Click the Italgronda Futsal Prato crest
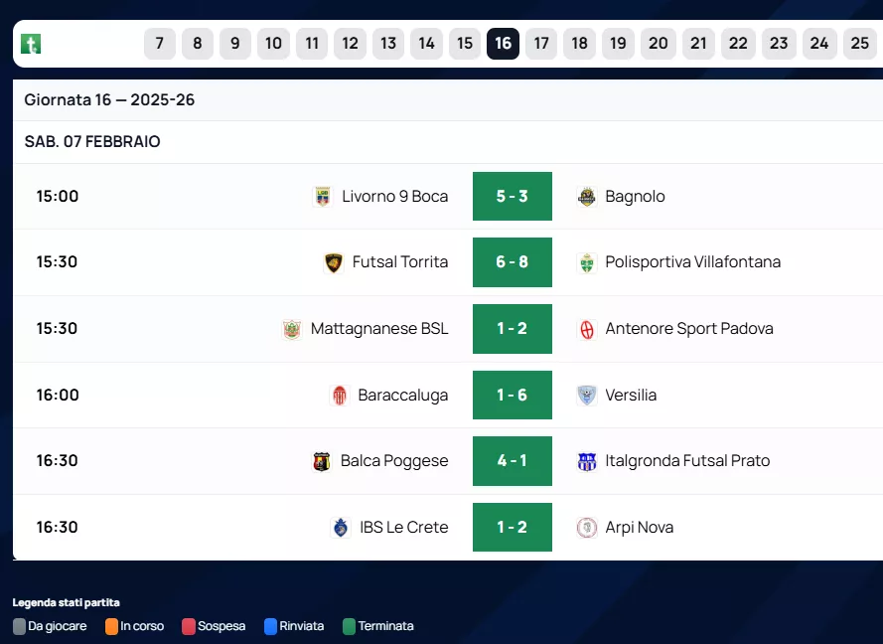 [x=587, y=461]
